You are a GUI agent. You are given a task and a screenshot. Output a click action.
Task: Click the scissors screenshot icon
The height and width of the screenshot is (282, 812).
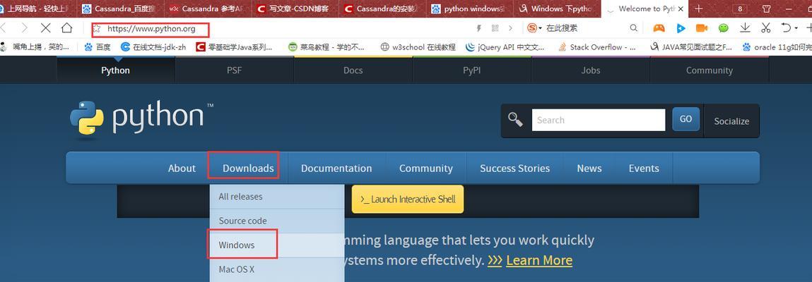[767, 28]
